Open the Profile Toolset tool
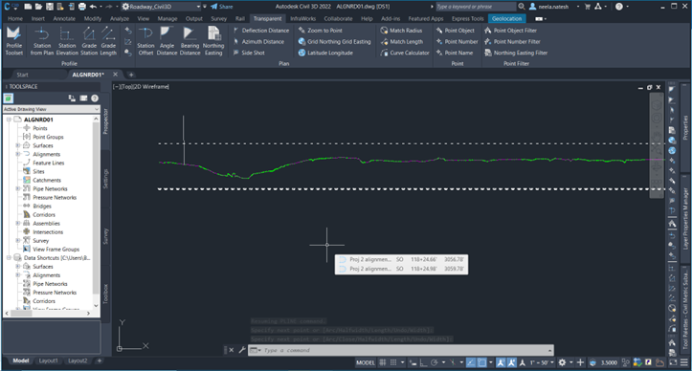This screenshot has width=692, height=371. click(13, 41)
